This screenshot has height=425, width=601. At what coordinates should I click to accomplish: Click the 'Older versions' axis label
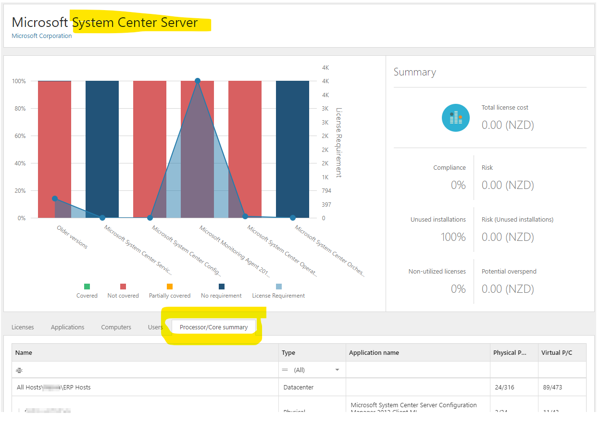click(x=72, y=237)
